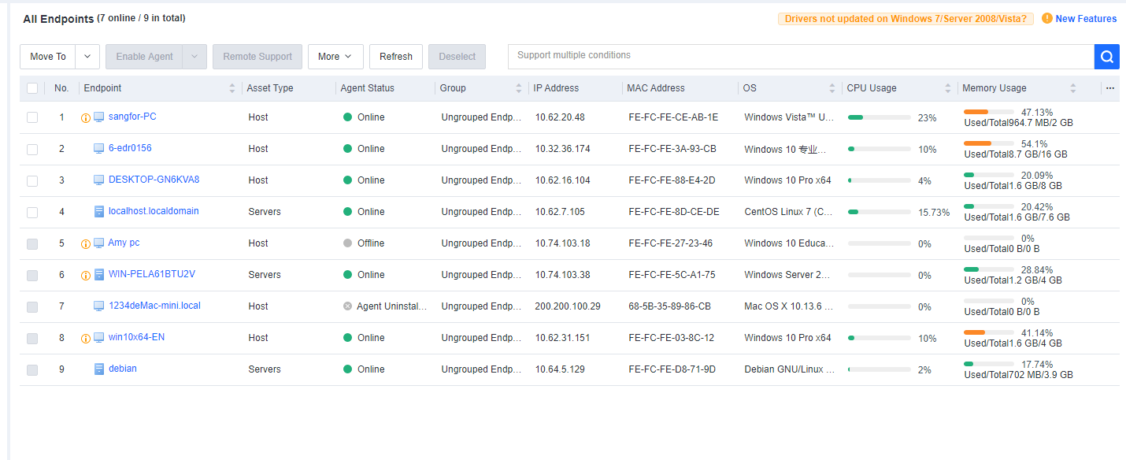Click the warning icon beside sangfor-PC
The height and width of the screenshot is (460, 1126).
pyautogui.click(x=86, y=118)
